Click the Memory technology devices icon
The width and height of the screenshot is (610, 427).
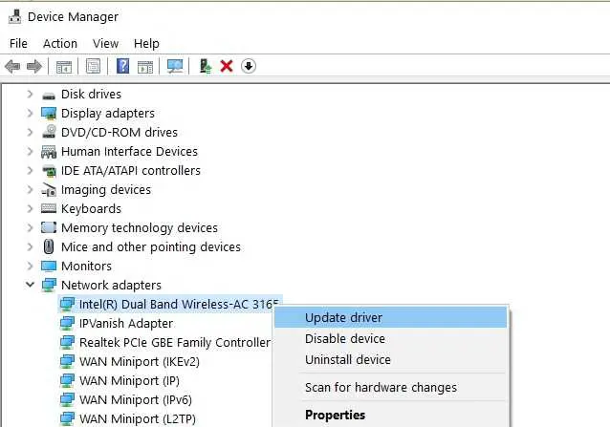pyautogui.click(x=49, y=227)
